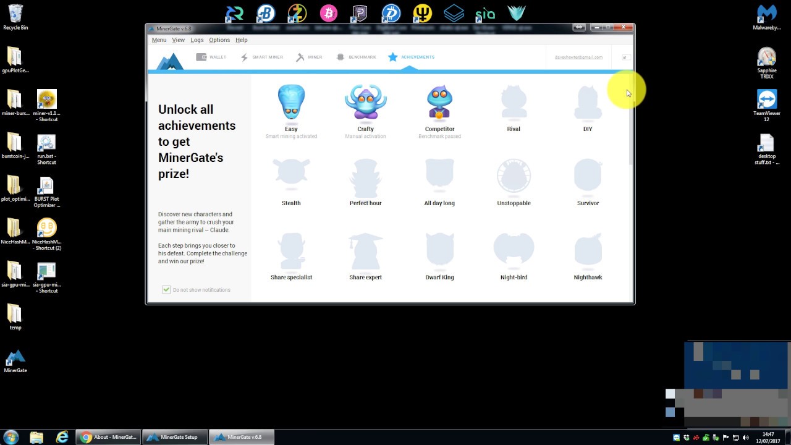Open the Windows Start menu
Image resolution: width=791 pixels, height=445 pixels.
coord(11,437)
